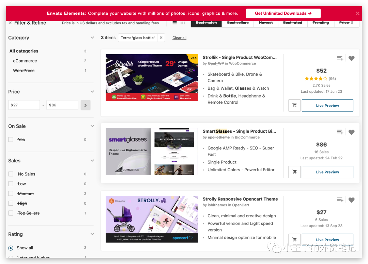The width and height of the screenshot is (368, 264).
Task: Open Live Preview for SmartGlasses theme
Action: [327, 172]
